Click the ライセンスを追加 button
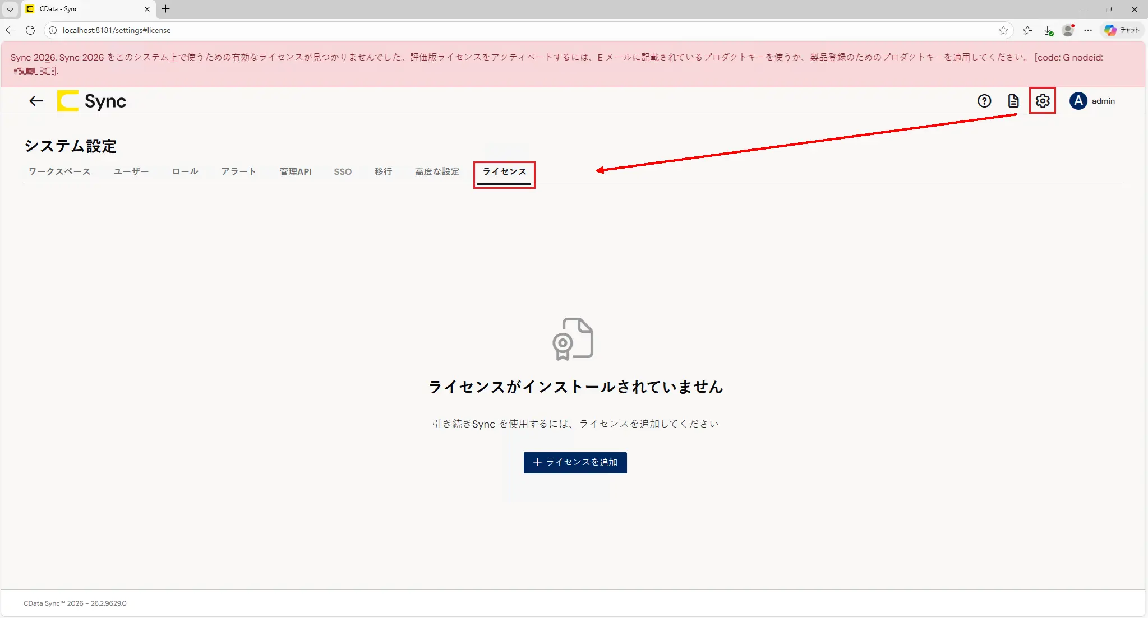Screen dimensions: 1148x618 click(x=575, y=463)
